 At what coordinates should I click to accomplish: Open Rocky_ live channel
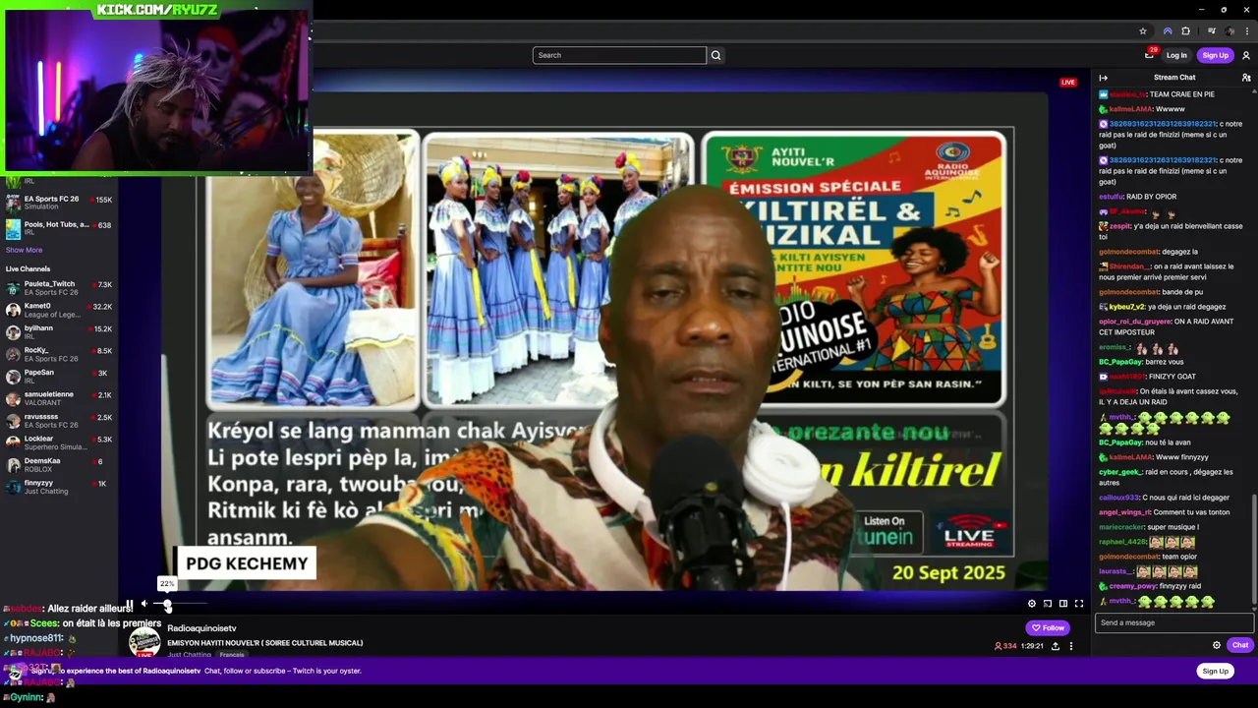(59, 354)
